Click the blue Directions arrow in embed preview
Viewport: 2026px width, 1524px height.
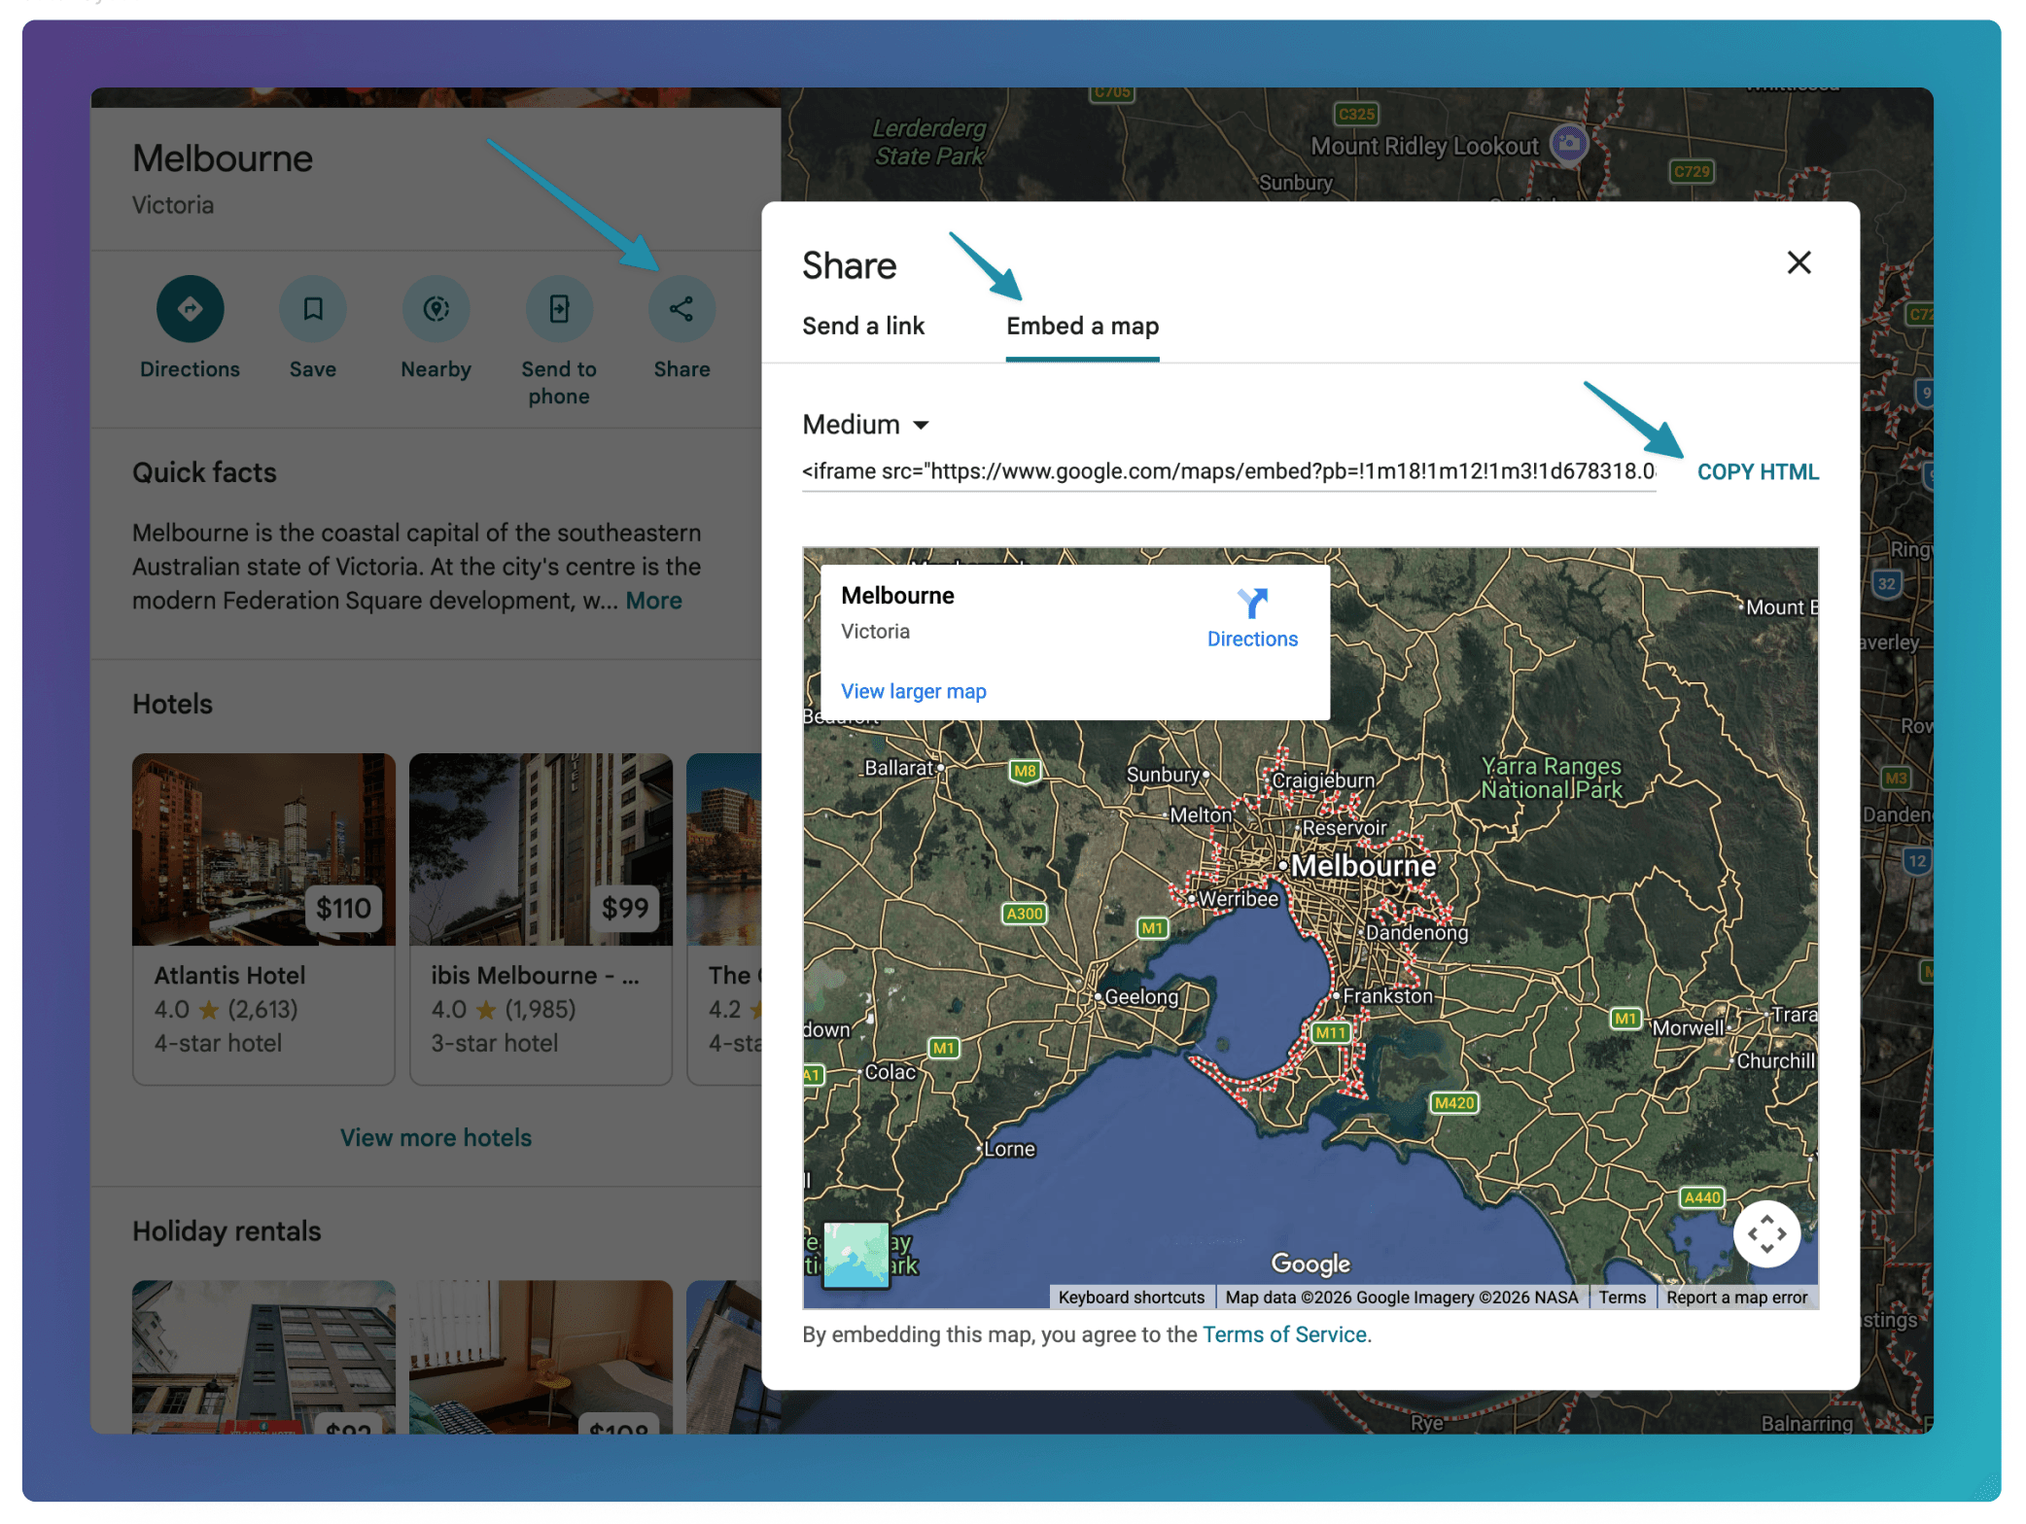(x=1252, y=604)
